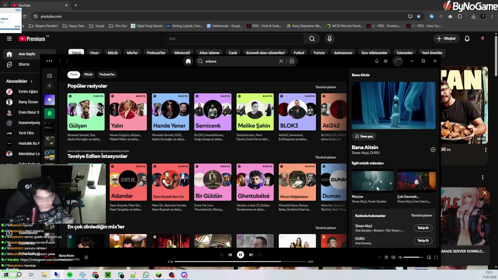Screen dimensions: 498x280
Task: Open YouTube notifications bell
Action: 467,38
